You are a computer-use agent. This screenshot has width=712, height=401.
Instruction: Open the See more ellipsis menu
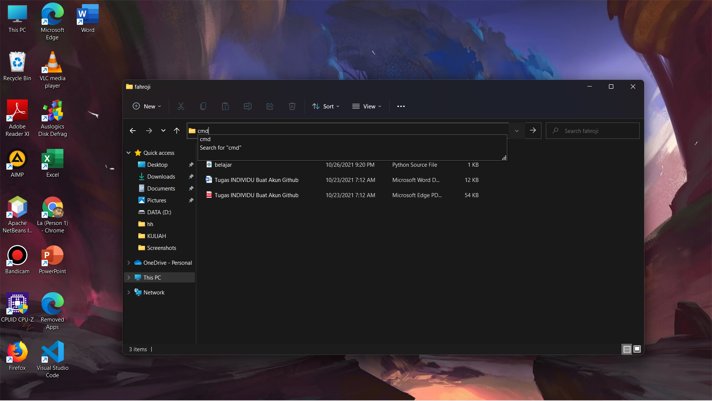point(401,106)
